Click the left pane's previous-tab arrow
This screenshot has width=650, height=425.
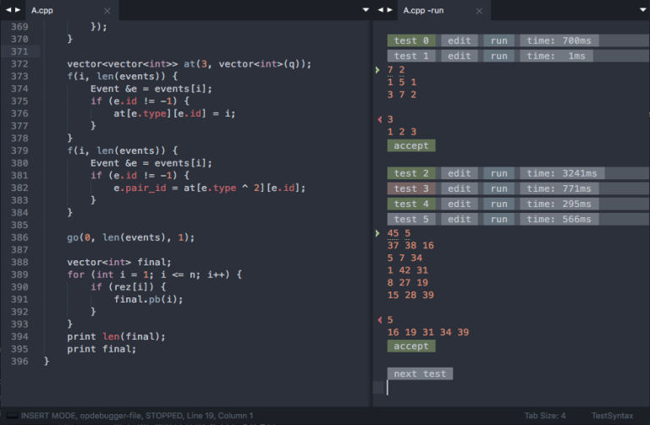point(8,10)
